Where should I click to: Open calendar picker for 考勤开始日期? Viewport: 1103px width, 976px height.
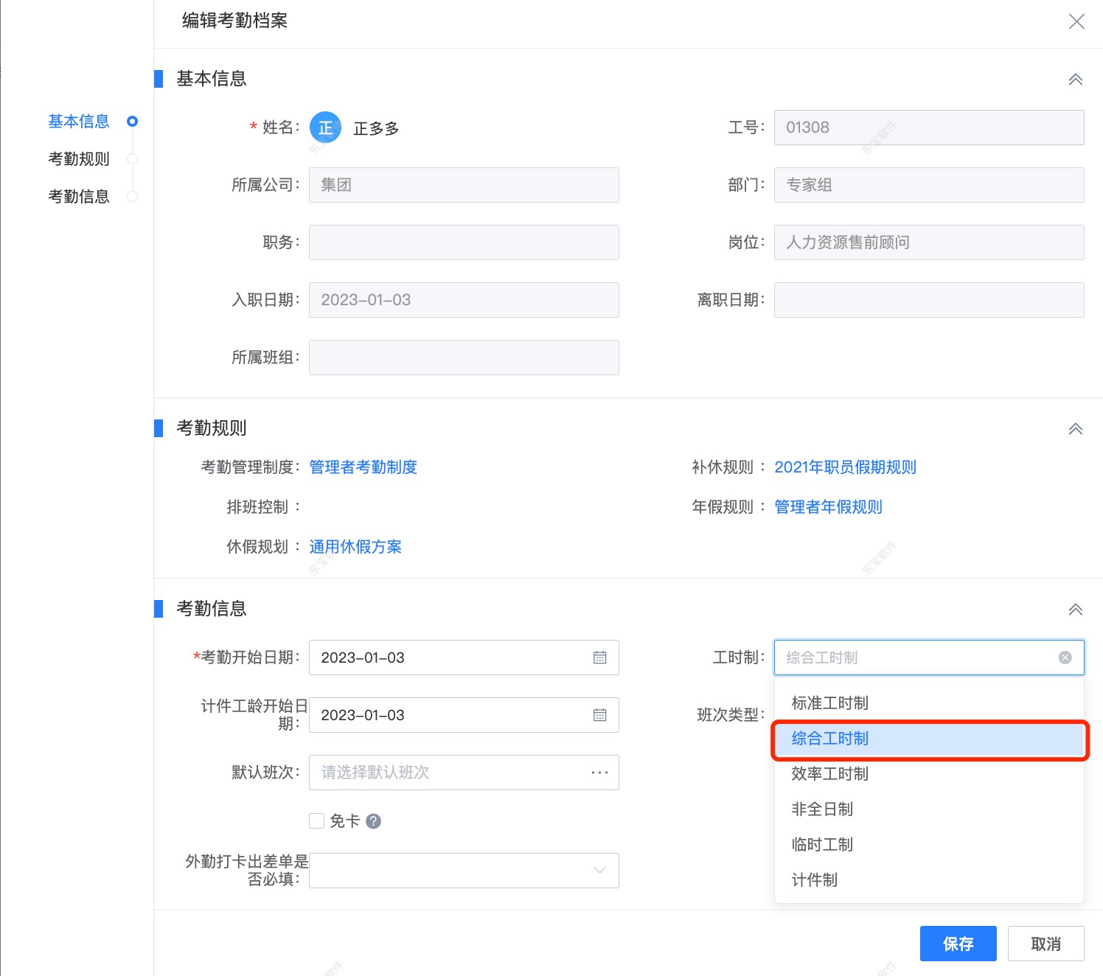(599, 658)
